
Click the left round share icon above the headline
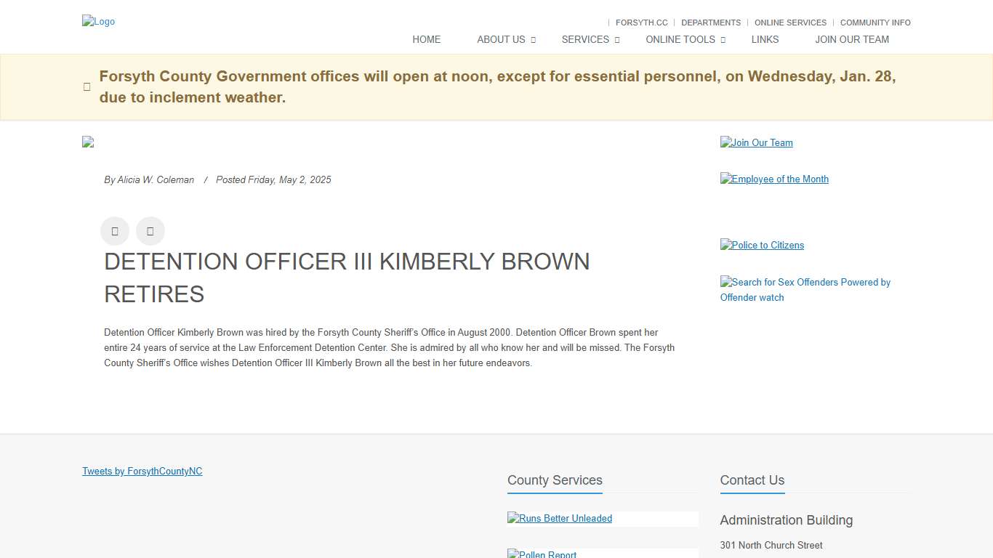115,231
